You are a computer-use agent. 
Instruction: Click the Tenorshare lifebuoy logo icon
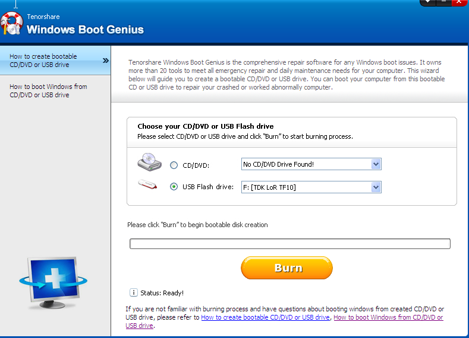(x=11, y=23)
